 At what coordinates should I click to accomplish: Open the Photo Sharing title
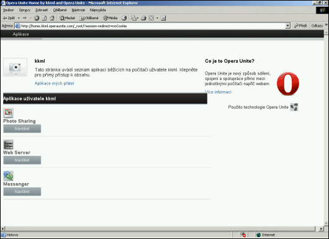[19, 121]
